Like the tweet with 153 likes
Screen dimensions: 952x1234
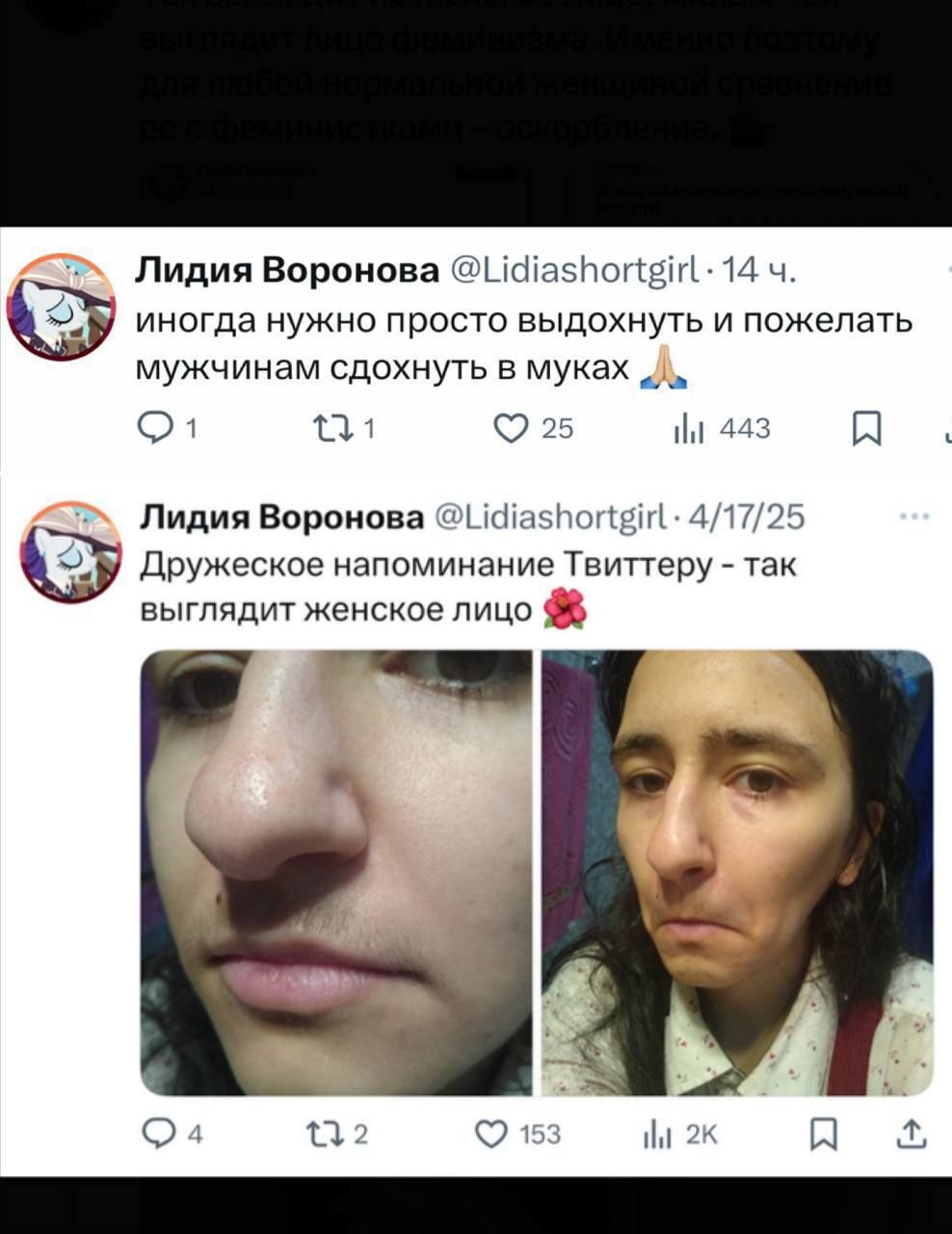click(491, 1135)
